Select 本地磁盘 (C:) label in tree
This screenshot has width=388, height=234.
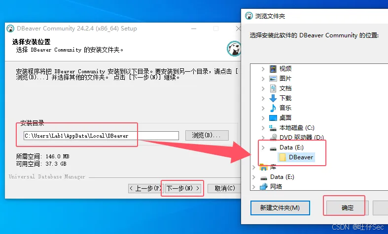pyautogui.click(x=297, y=128)
